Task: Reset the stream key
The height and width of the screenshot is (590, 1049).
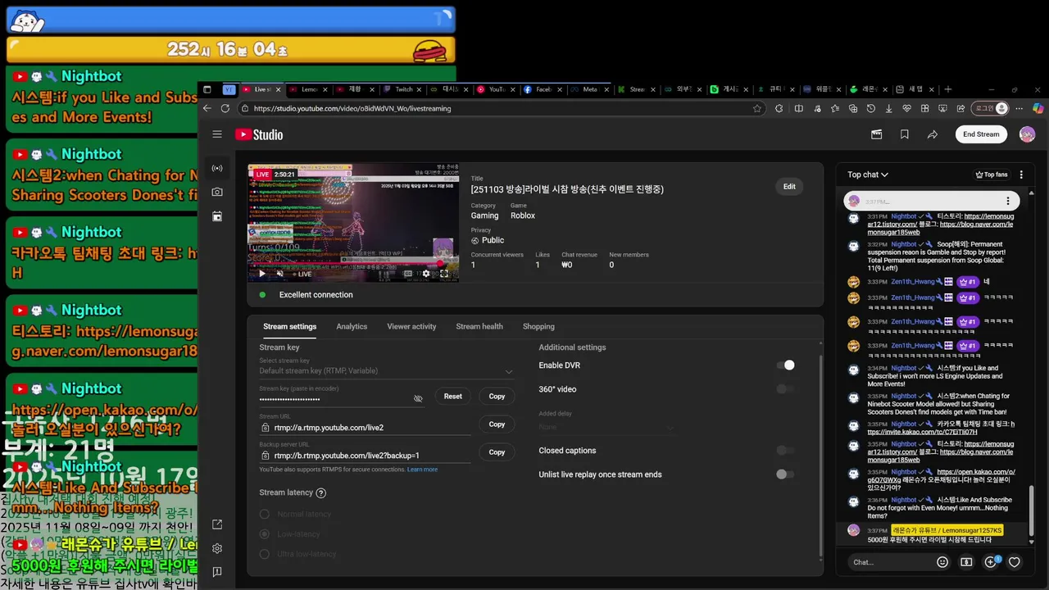Action: 453,397
